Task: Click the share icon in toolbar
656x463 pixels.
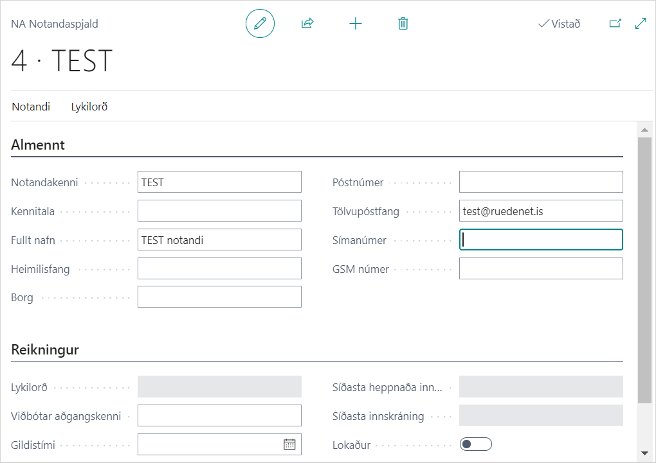Action: click(x=307, y=24)
